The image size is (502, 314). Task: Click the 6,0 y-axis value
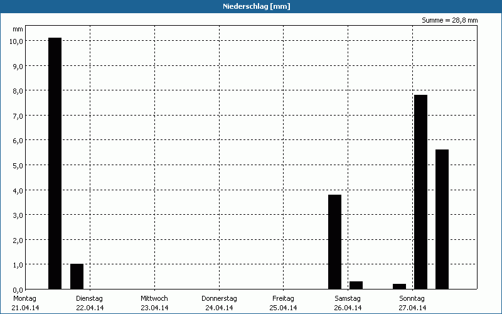(x=18, y=141)
